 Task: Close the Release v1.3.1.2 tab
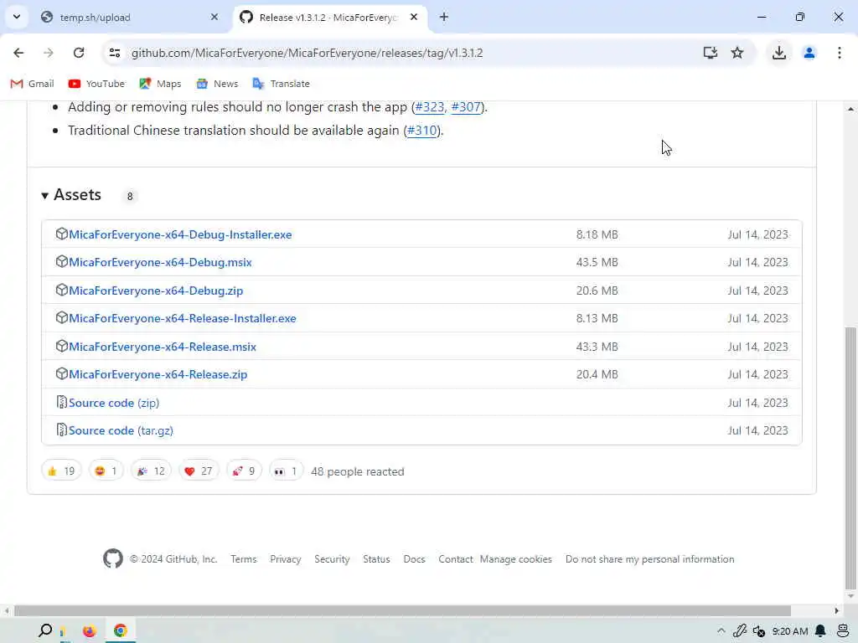coord(414,17)
